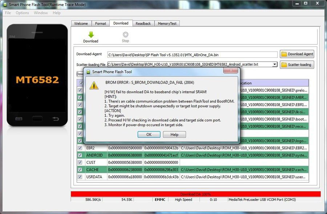Switch to the Readback tab

pos(143,24)
